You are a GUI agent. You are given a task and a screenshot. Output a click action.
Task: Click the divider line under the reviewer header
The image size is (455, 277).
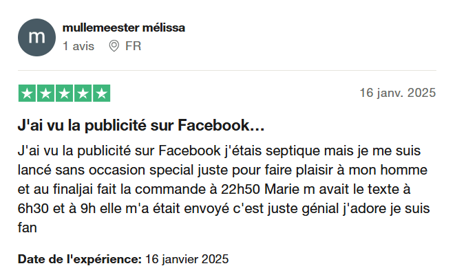click(x=227, y=70)
